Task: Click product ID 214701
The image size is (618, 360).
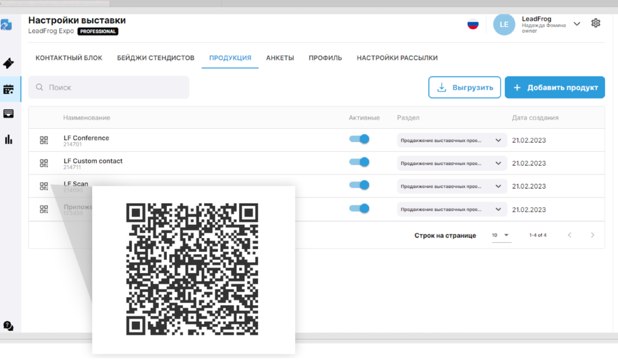Action: 72,144
